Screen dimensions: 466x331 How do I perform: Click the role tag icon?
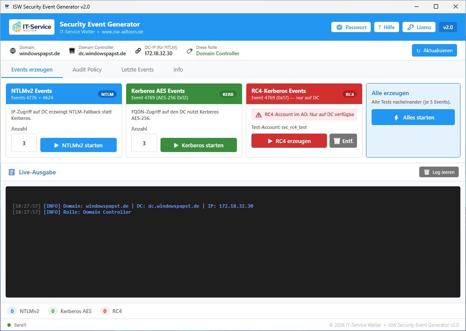point(190,51)
